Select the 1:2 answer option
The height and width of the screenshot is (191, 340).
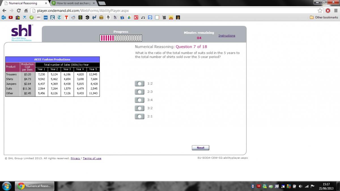139,83
